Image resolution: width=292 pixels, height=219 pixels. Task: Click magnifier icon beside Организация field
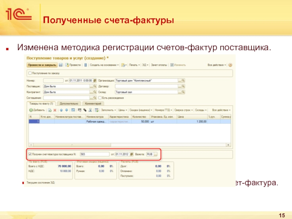coord(183,80)
